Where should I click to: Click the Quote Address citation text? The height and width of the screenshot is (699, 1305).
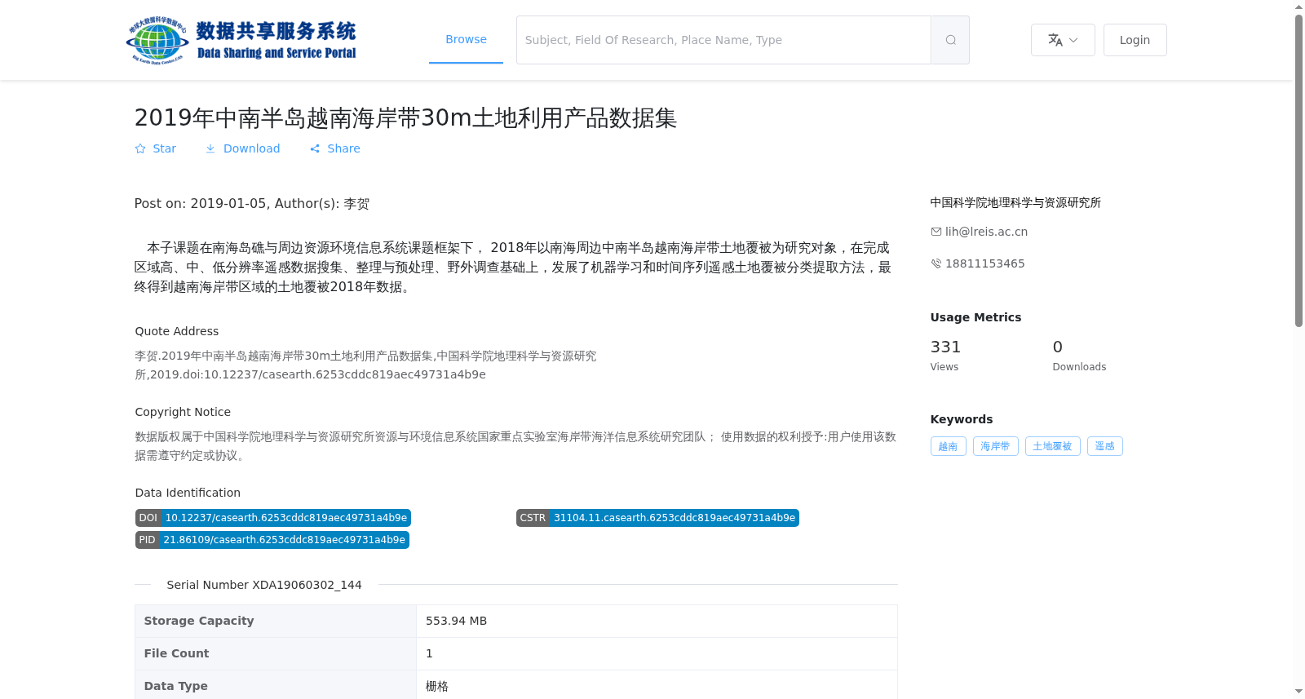tap(365, 365)
